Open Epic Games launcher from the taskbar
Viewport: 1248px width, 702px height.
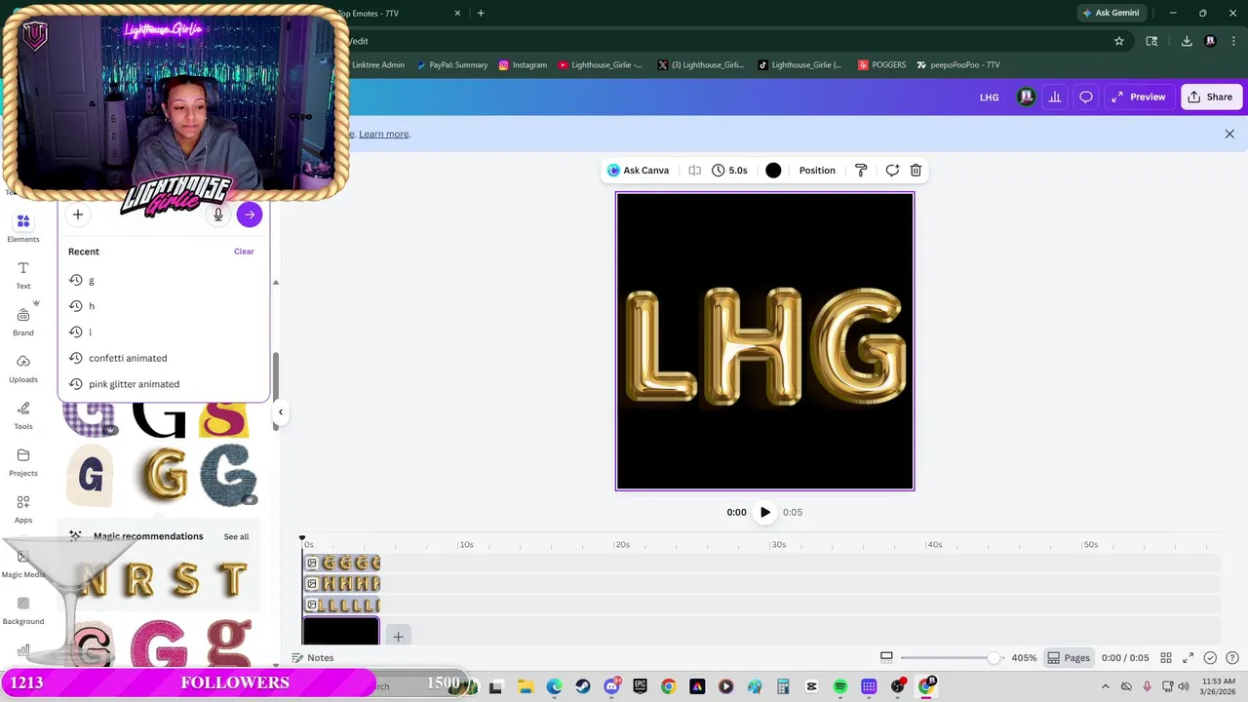coord(640,686)
